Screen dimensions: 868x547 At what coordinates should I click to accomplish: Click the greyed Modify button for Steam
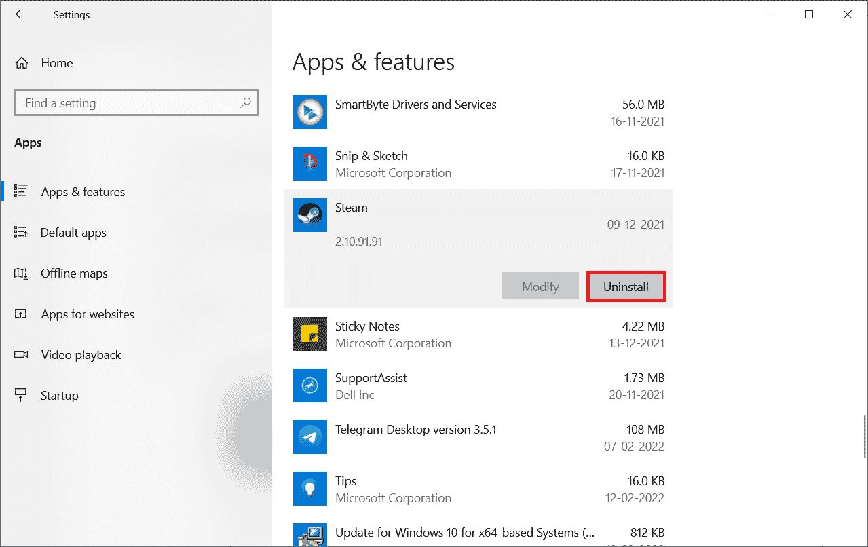click(x=540, y=286)
